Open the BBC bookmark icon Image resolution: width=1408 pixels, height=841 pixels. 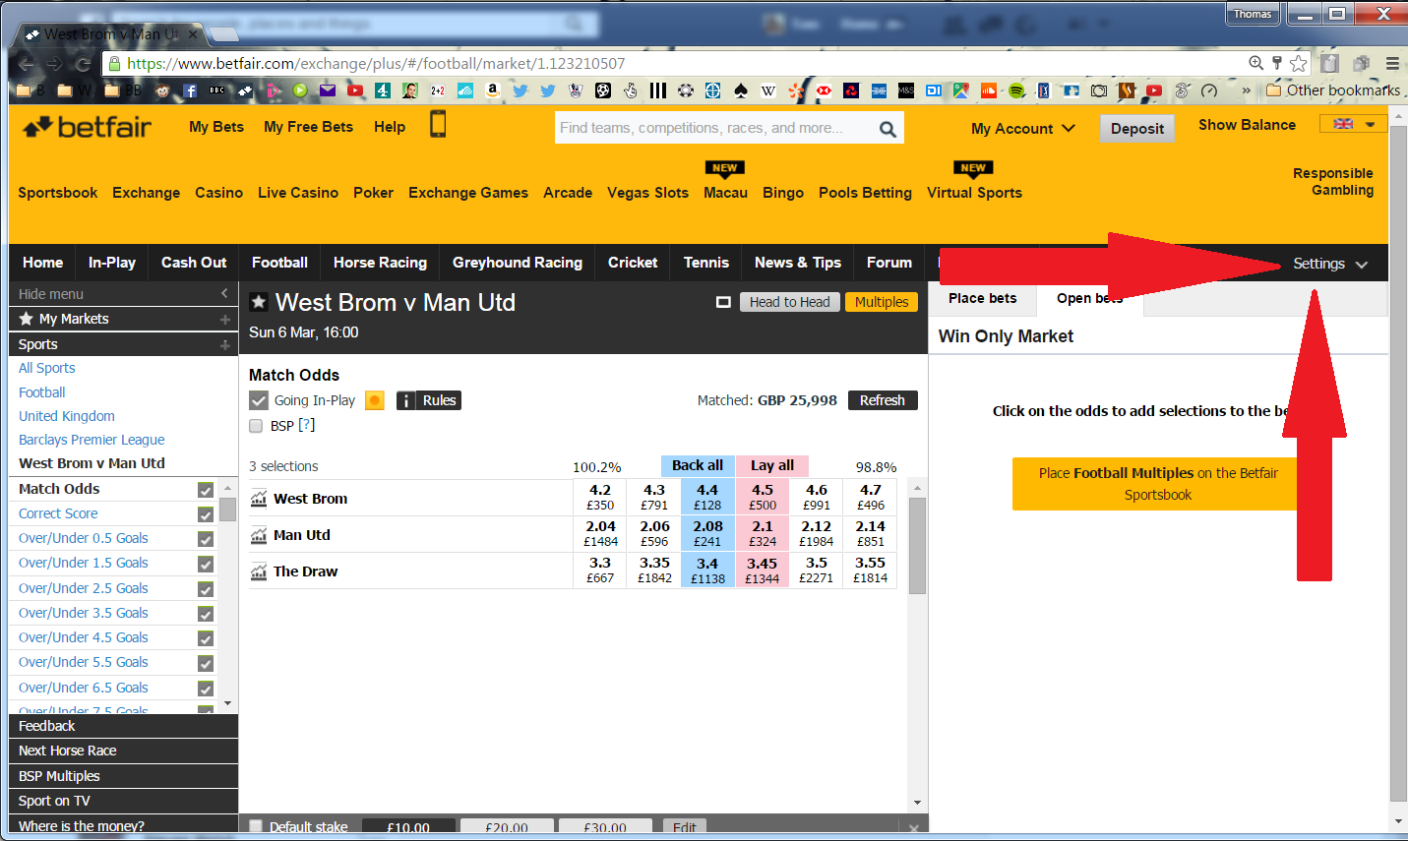(x=217, y=90)
